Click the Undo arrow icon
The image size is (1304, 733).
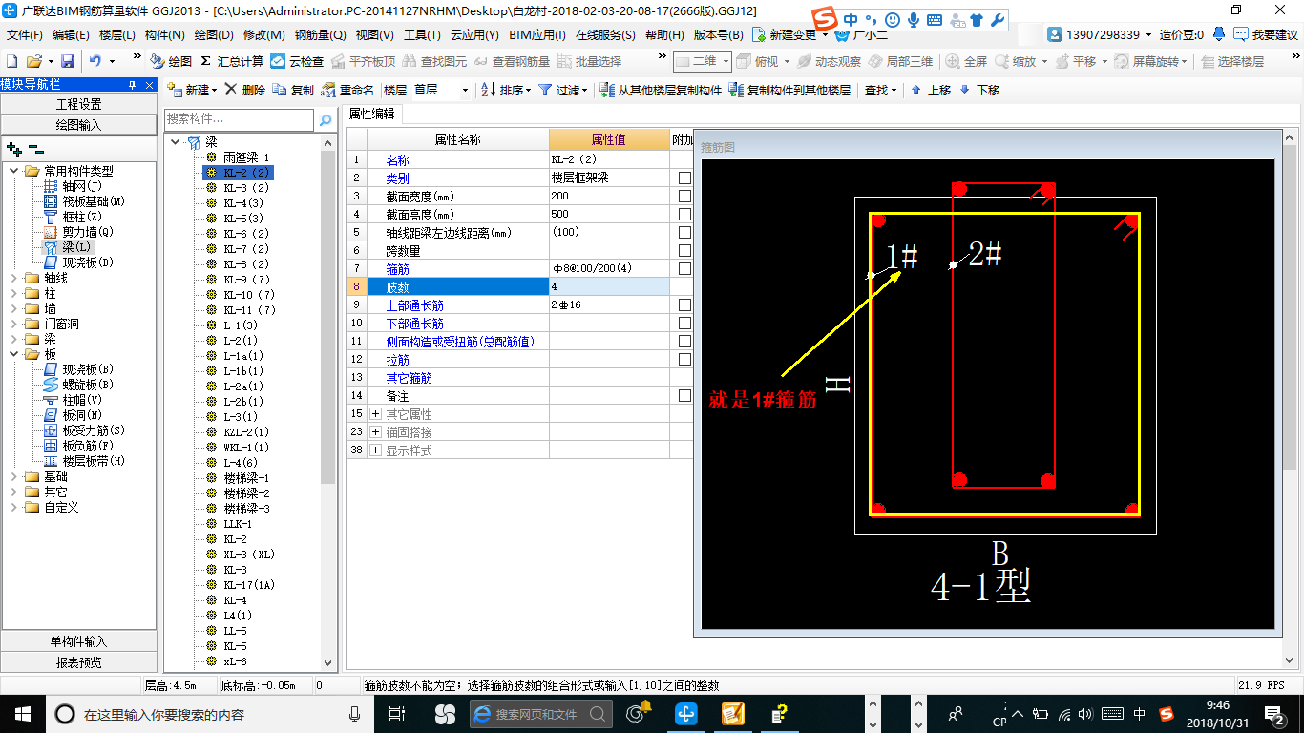pos(95,61)
